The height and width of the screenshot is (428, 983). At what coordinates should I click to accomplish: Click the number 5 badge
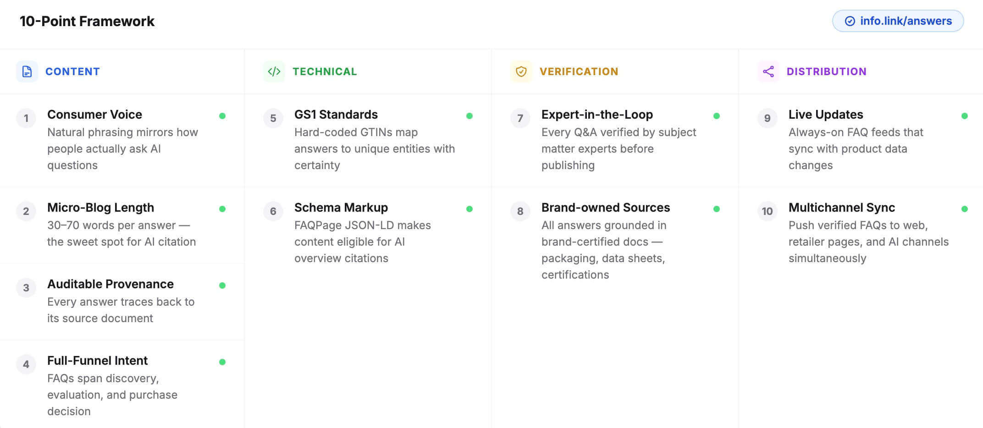[x=273, y=118]
